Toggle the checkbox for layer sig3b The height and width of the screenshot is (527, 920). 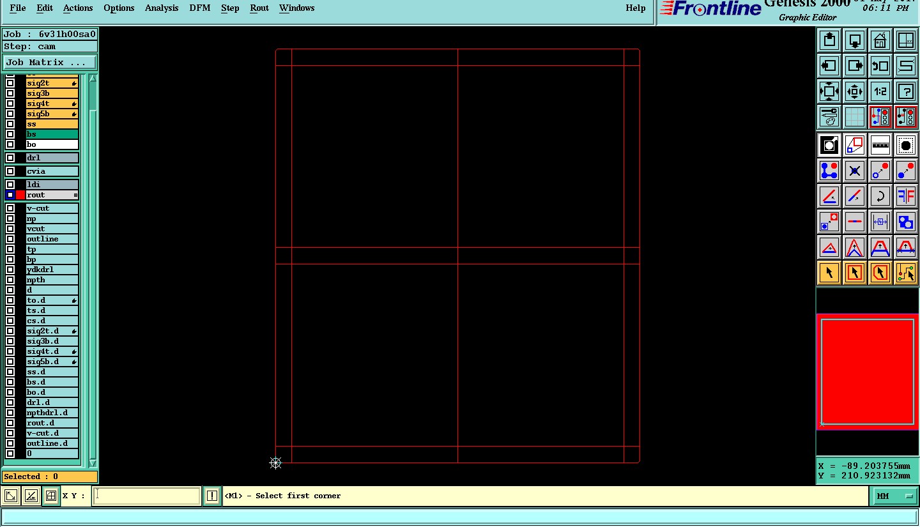pyautogui.click(x=10, y=93)
